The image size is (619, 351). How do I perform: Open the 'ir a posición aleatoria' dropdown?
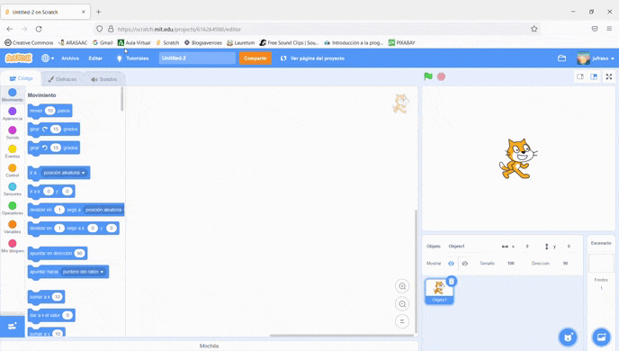64,173
